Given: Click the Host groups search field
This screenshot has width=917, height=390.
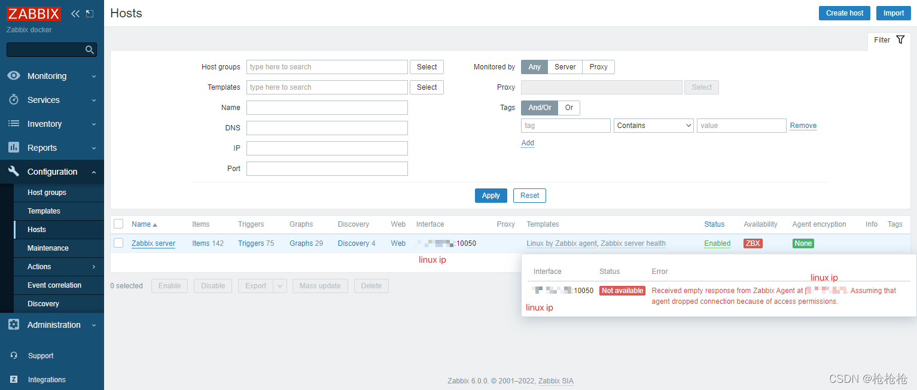Looking at the screenshot, I should coord(327,67).
